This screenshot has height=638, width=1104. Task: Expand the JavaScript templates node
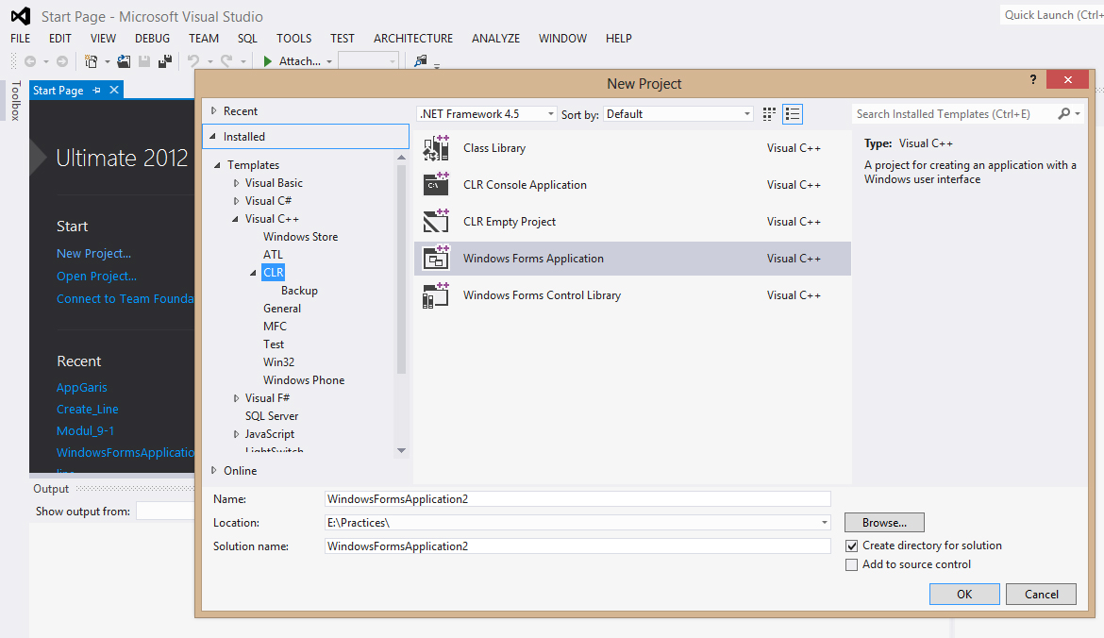236,434
